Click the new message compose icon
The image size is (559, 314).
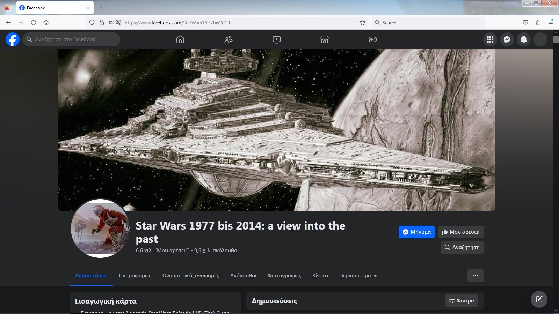pyautogui.click(x=539, y=299)
